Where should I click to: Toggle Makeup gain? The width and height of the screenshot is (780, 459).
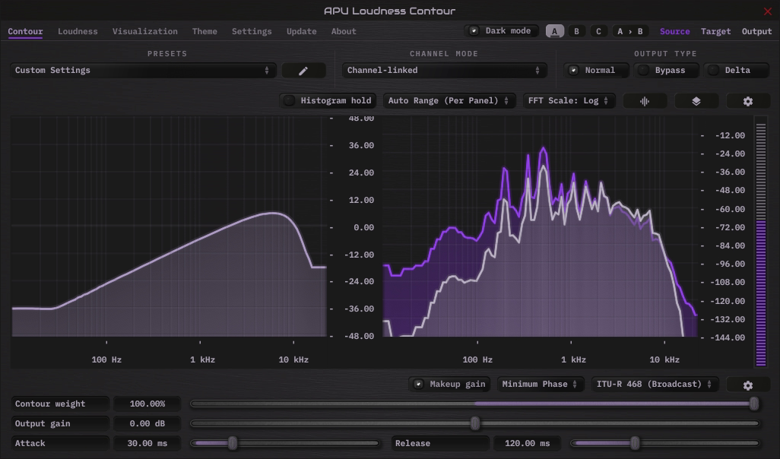point(450,385)
